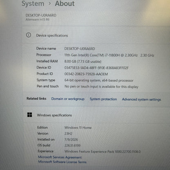The height and width of the screenshot is (170, 170).
Task: Select the 64-bit operating system text
Action: click(x=99, y=81)
